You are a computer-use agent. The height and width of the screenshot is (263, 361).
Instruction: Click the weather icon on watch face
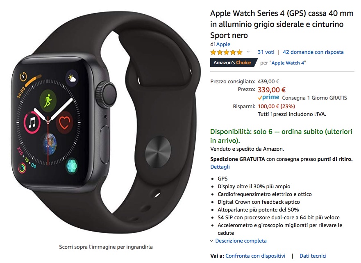[72, 78]
